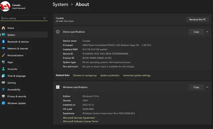Open Home via the house icon
The height and width of the screenshot is (129, 213).
point(3,28)
